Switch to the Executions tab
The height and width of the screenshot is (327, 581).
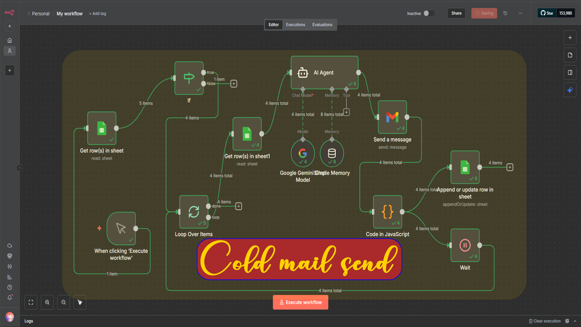[x=295, y=25]
